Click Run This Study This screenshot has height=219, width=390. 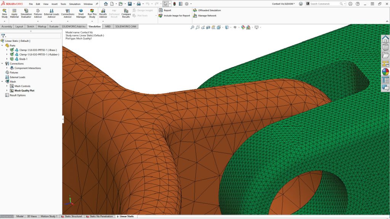click(x=92, y=13)
